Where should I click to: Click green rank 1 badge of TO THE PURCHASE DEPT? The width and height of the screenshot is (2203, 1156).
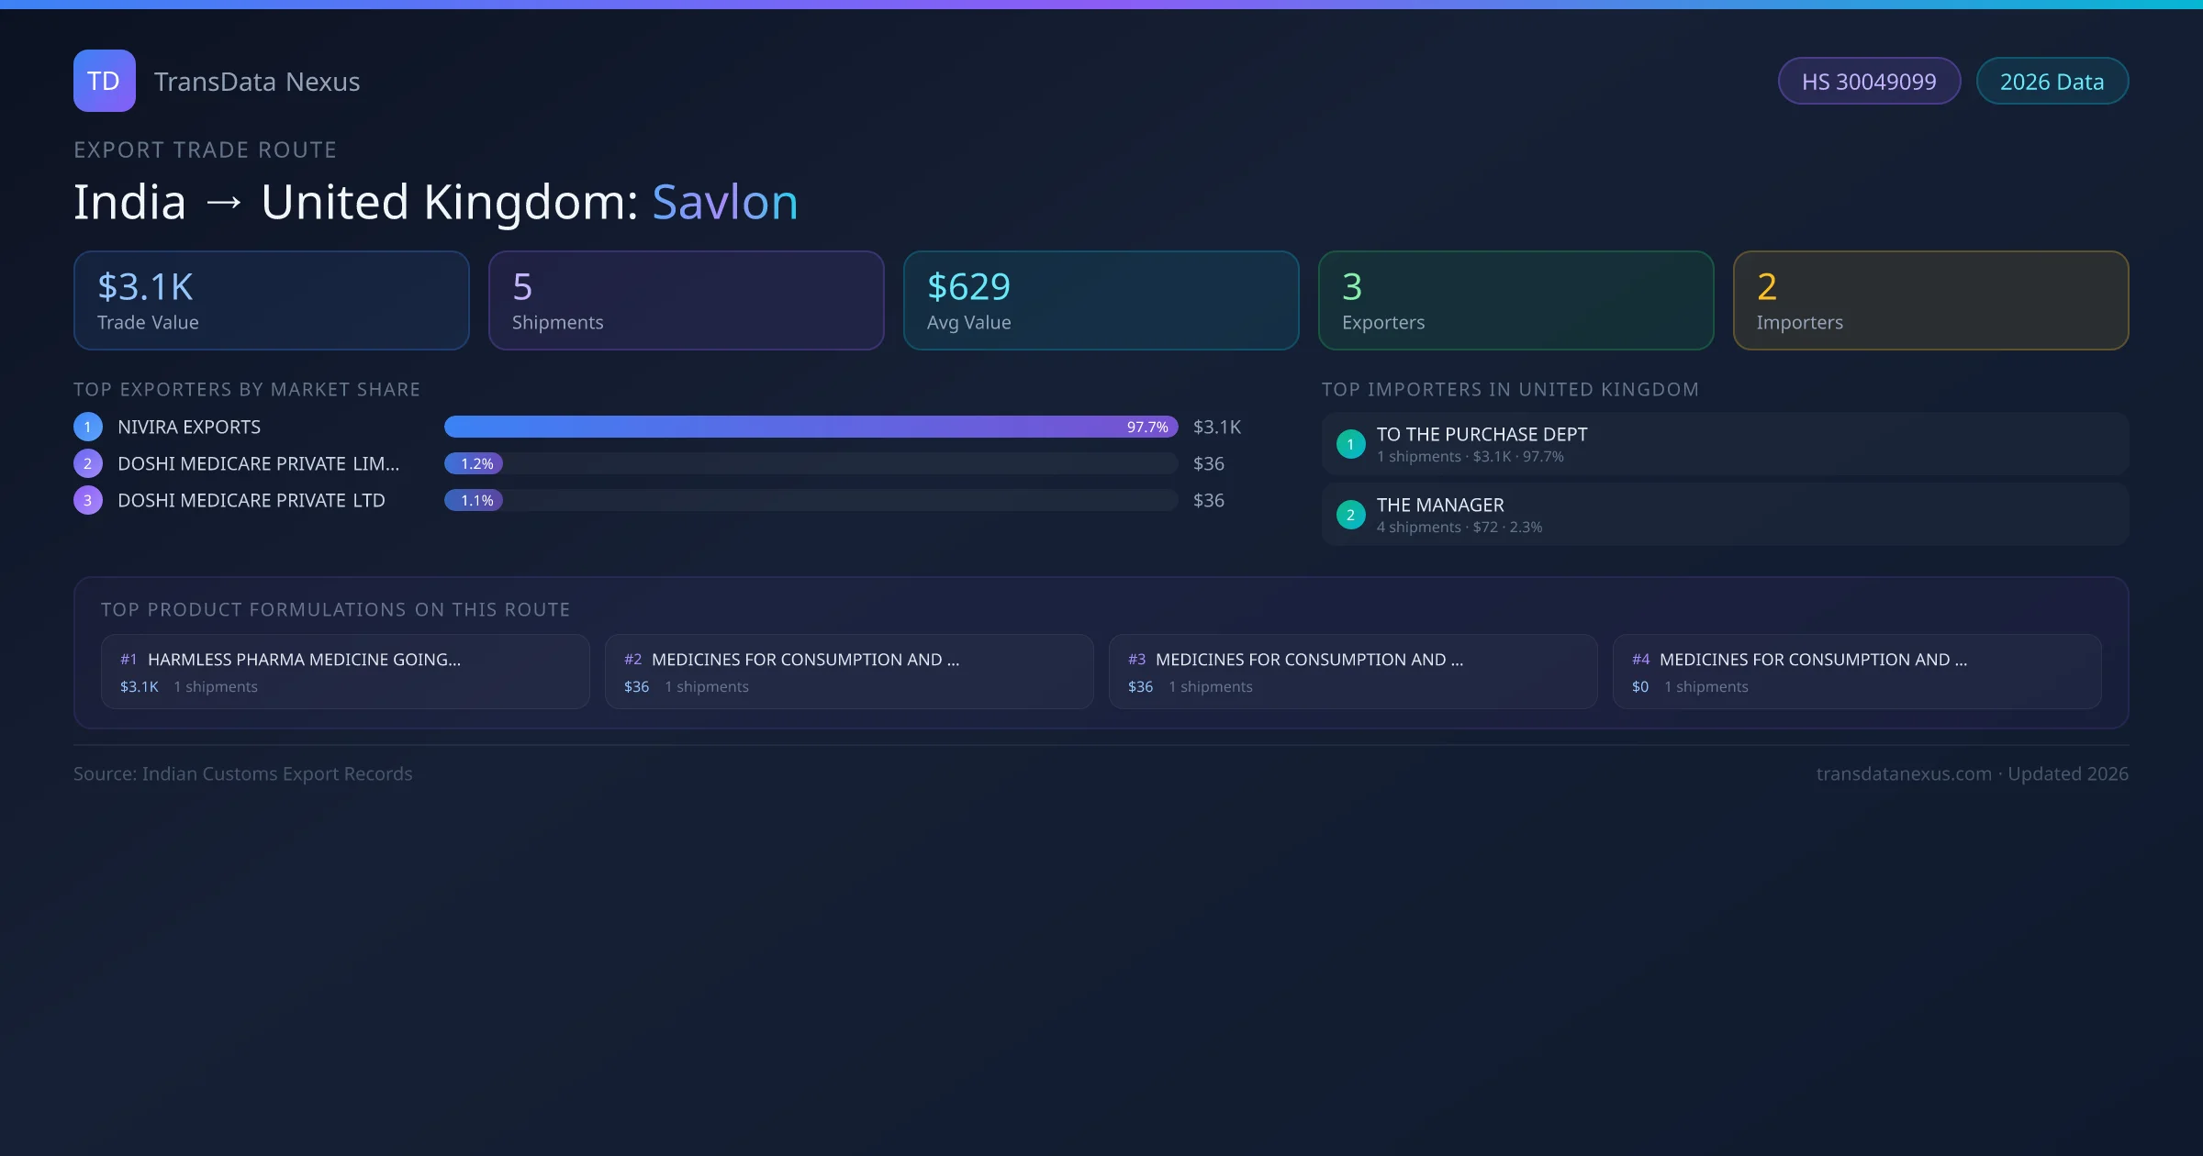[1350, 444]
